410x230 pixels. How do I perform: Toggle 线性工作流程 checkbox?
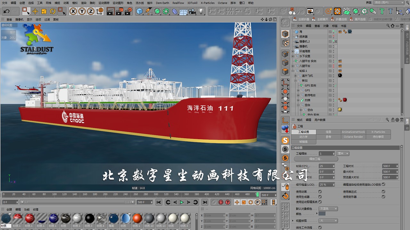click(x=320, y=227)
